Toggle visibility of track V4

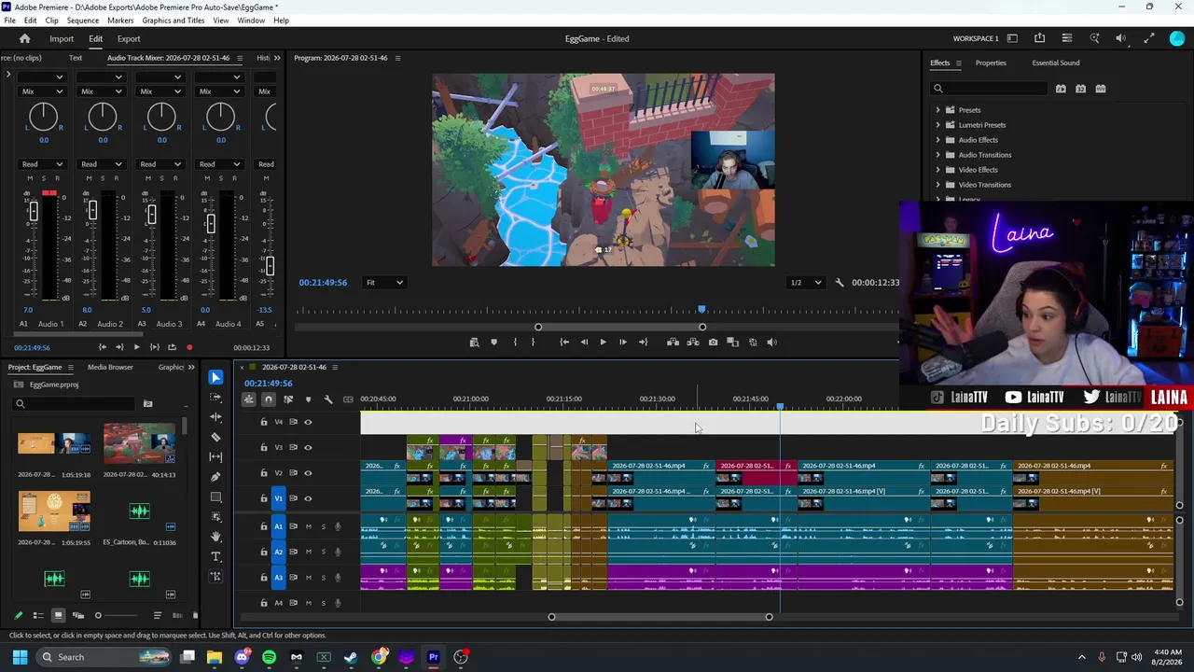point(309,422)
